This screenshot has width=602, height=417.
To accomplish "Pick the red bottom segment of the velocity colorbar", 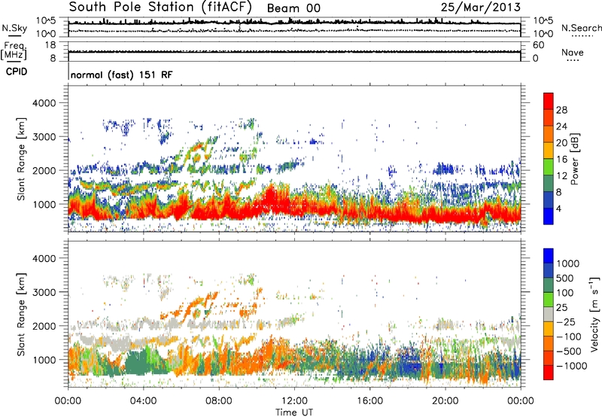I will [549, 373].
